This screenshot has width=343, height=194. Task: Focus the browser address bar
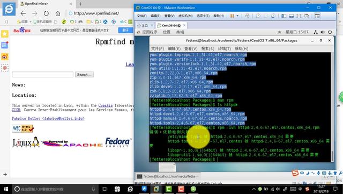[96, 13]
